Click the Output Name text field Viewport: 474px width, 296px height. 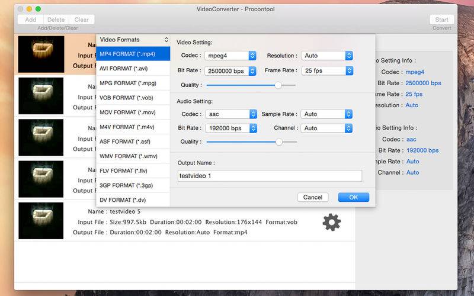coord(270,176)
